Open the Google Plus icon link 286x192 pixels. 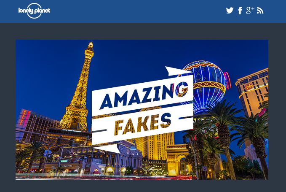pyautogui.click(x=250, y=10)
